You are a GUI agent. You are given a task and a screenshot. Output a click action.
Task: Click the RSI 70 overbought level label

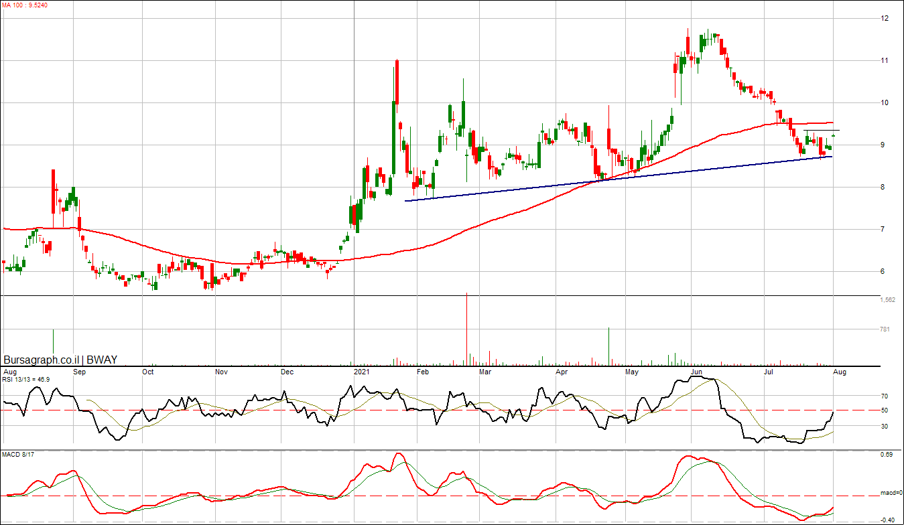click(x=885, y=396)
